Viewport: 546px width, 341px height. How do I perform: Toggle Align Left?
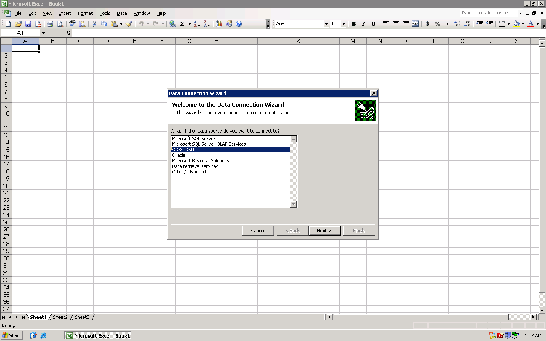(386, 24)
